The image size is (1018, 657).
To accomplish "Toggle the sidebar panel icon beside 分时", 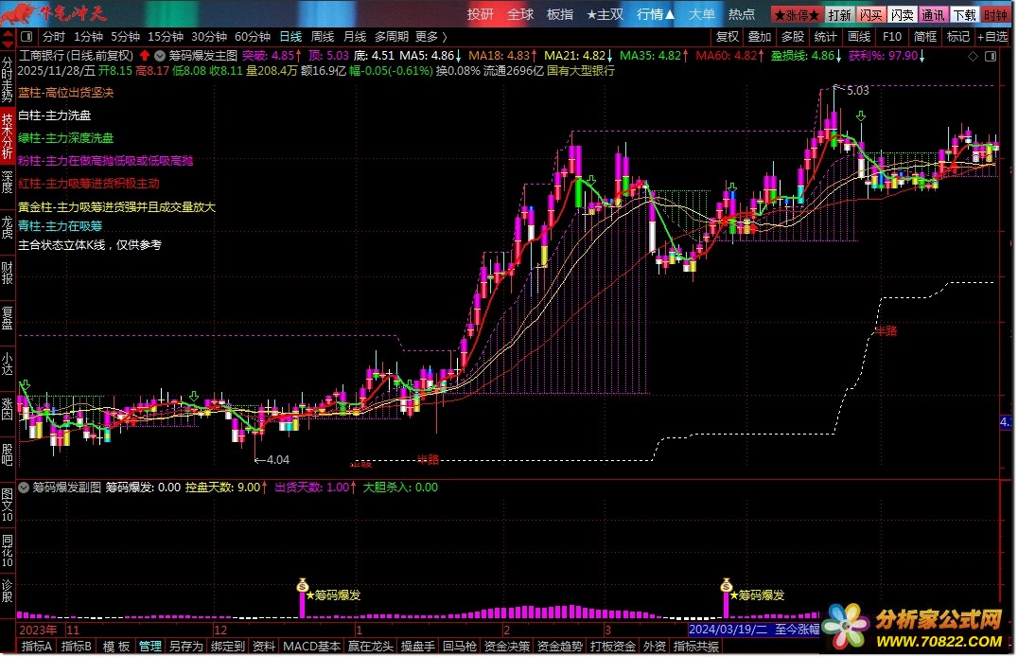I will click(26, 36).
